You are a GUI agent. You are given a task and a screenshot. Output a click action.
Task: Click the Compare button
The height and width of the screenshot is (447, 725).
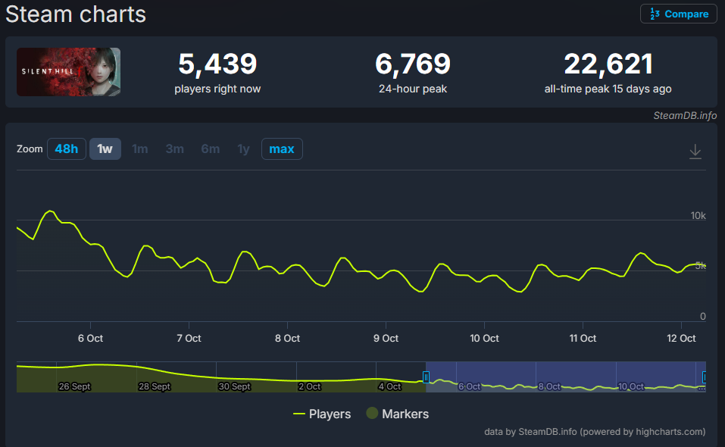click(x=678, y=14)
